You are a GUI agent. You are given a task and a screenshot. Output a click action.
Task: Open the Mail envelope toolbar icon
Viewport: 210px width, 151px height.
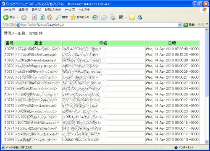coord(104,17)
